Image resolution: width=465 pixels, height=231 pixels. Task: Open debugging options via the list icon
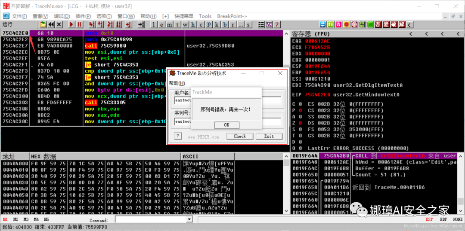pos(261,24)
